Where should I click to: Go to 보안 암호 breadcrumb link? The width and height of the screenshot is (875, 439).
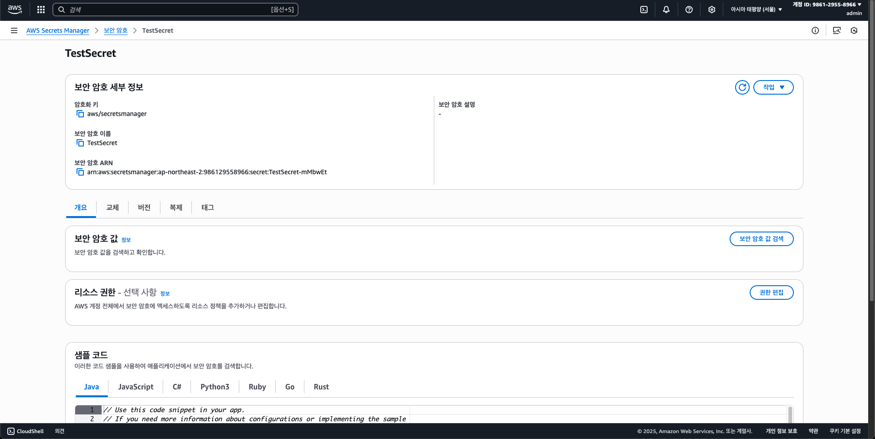coord(116,30)
